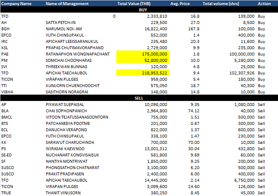278x196 pixels.
Task: Select the BUY section heading
Action: coord(143,10)
